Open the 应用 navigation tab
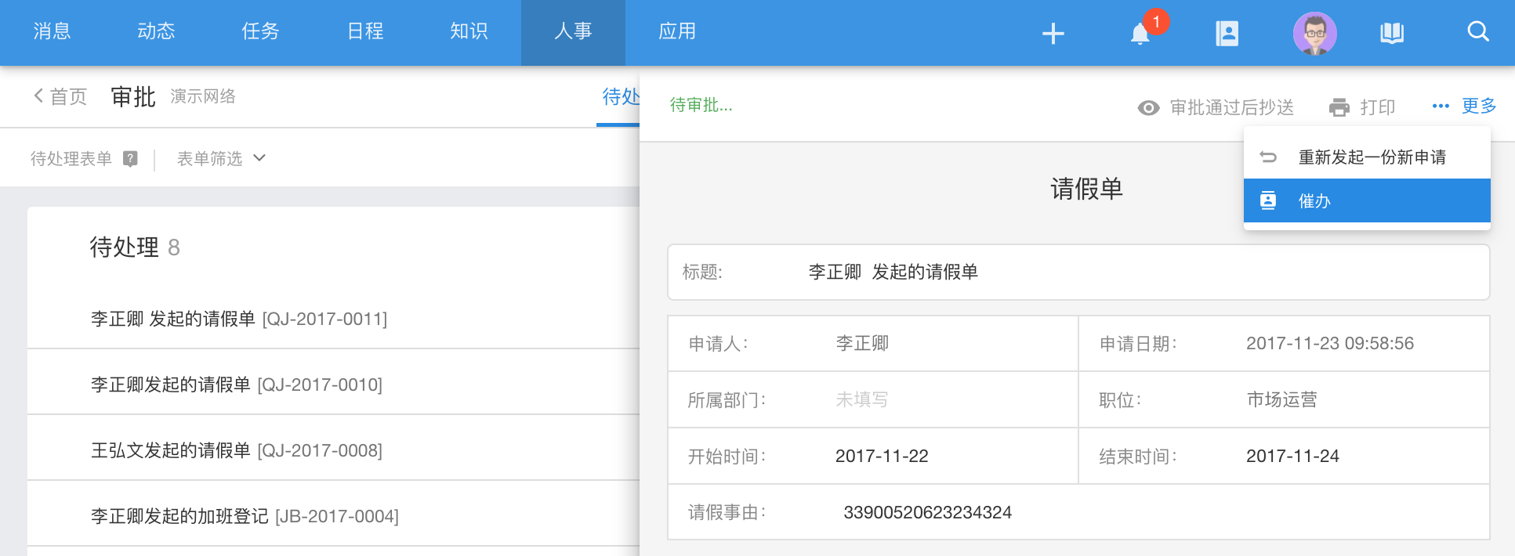 click(x=677, y=31)
